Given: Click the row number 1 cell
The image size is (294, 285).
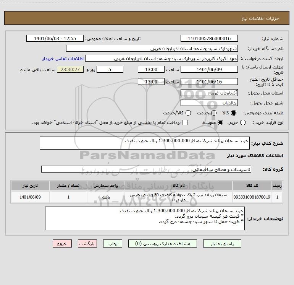Looking at the screenshot, I should click(x=277, y=197).
